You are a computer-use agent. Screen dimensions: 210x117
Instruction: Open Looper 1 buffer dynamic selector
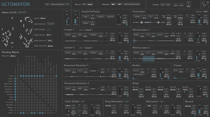88,30
